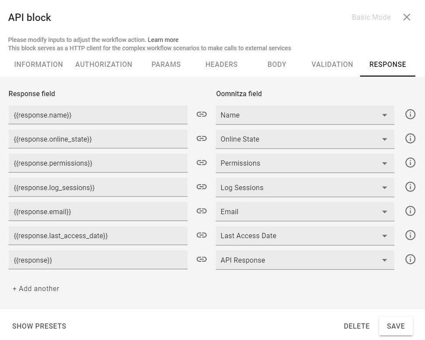Click the link icon for the Online State mapping

[202, 139]
